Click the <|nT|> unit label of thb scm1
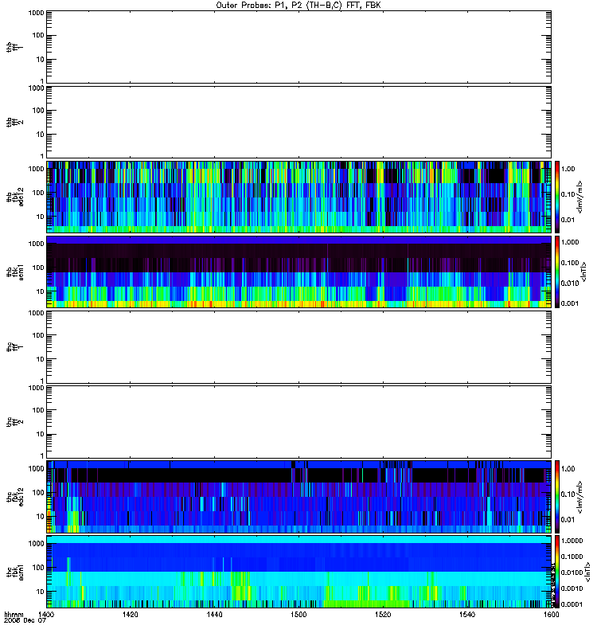Screen dimensions: 597x637 [x=584, y=272]
